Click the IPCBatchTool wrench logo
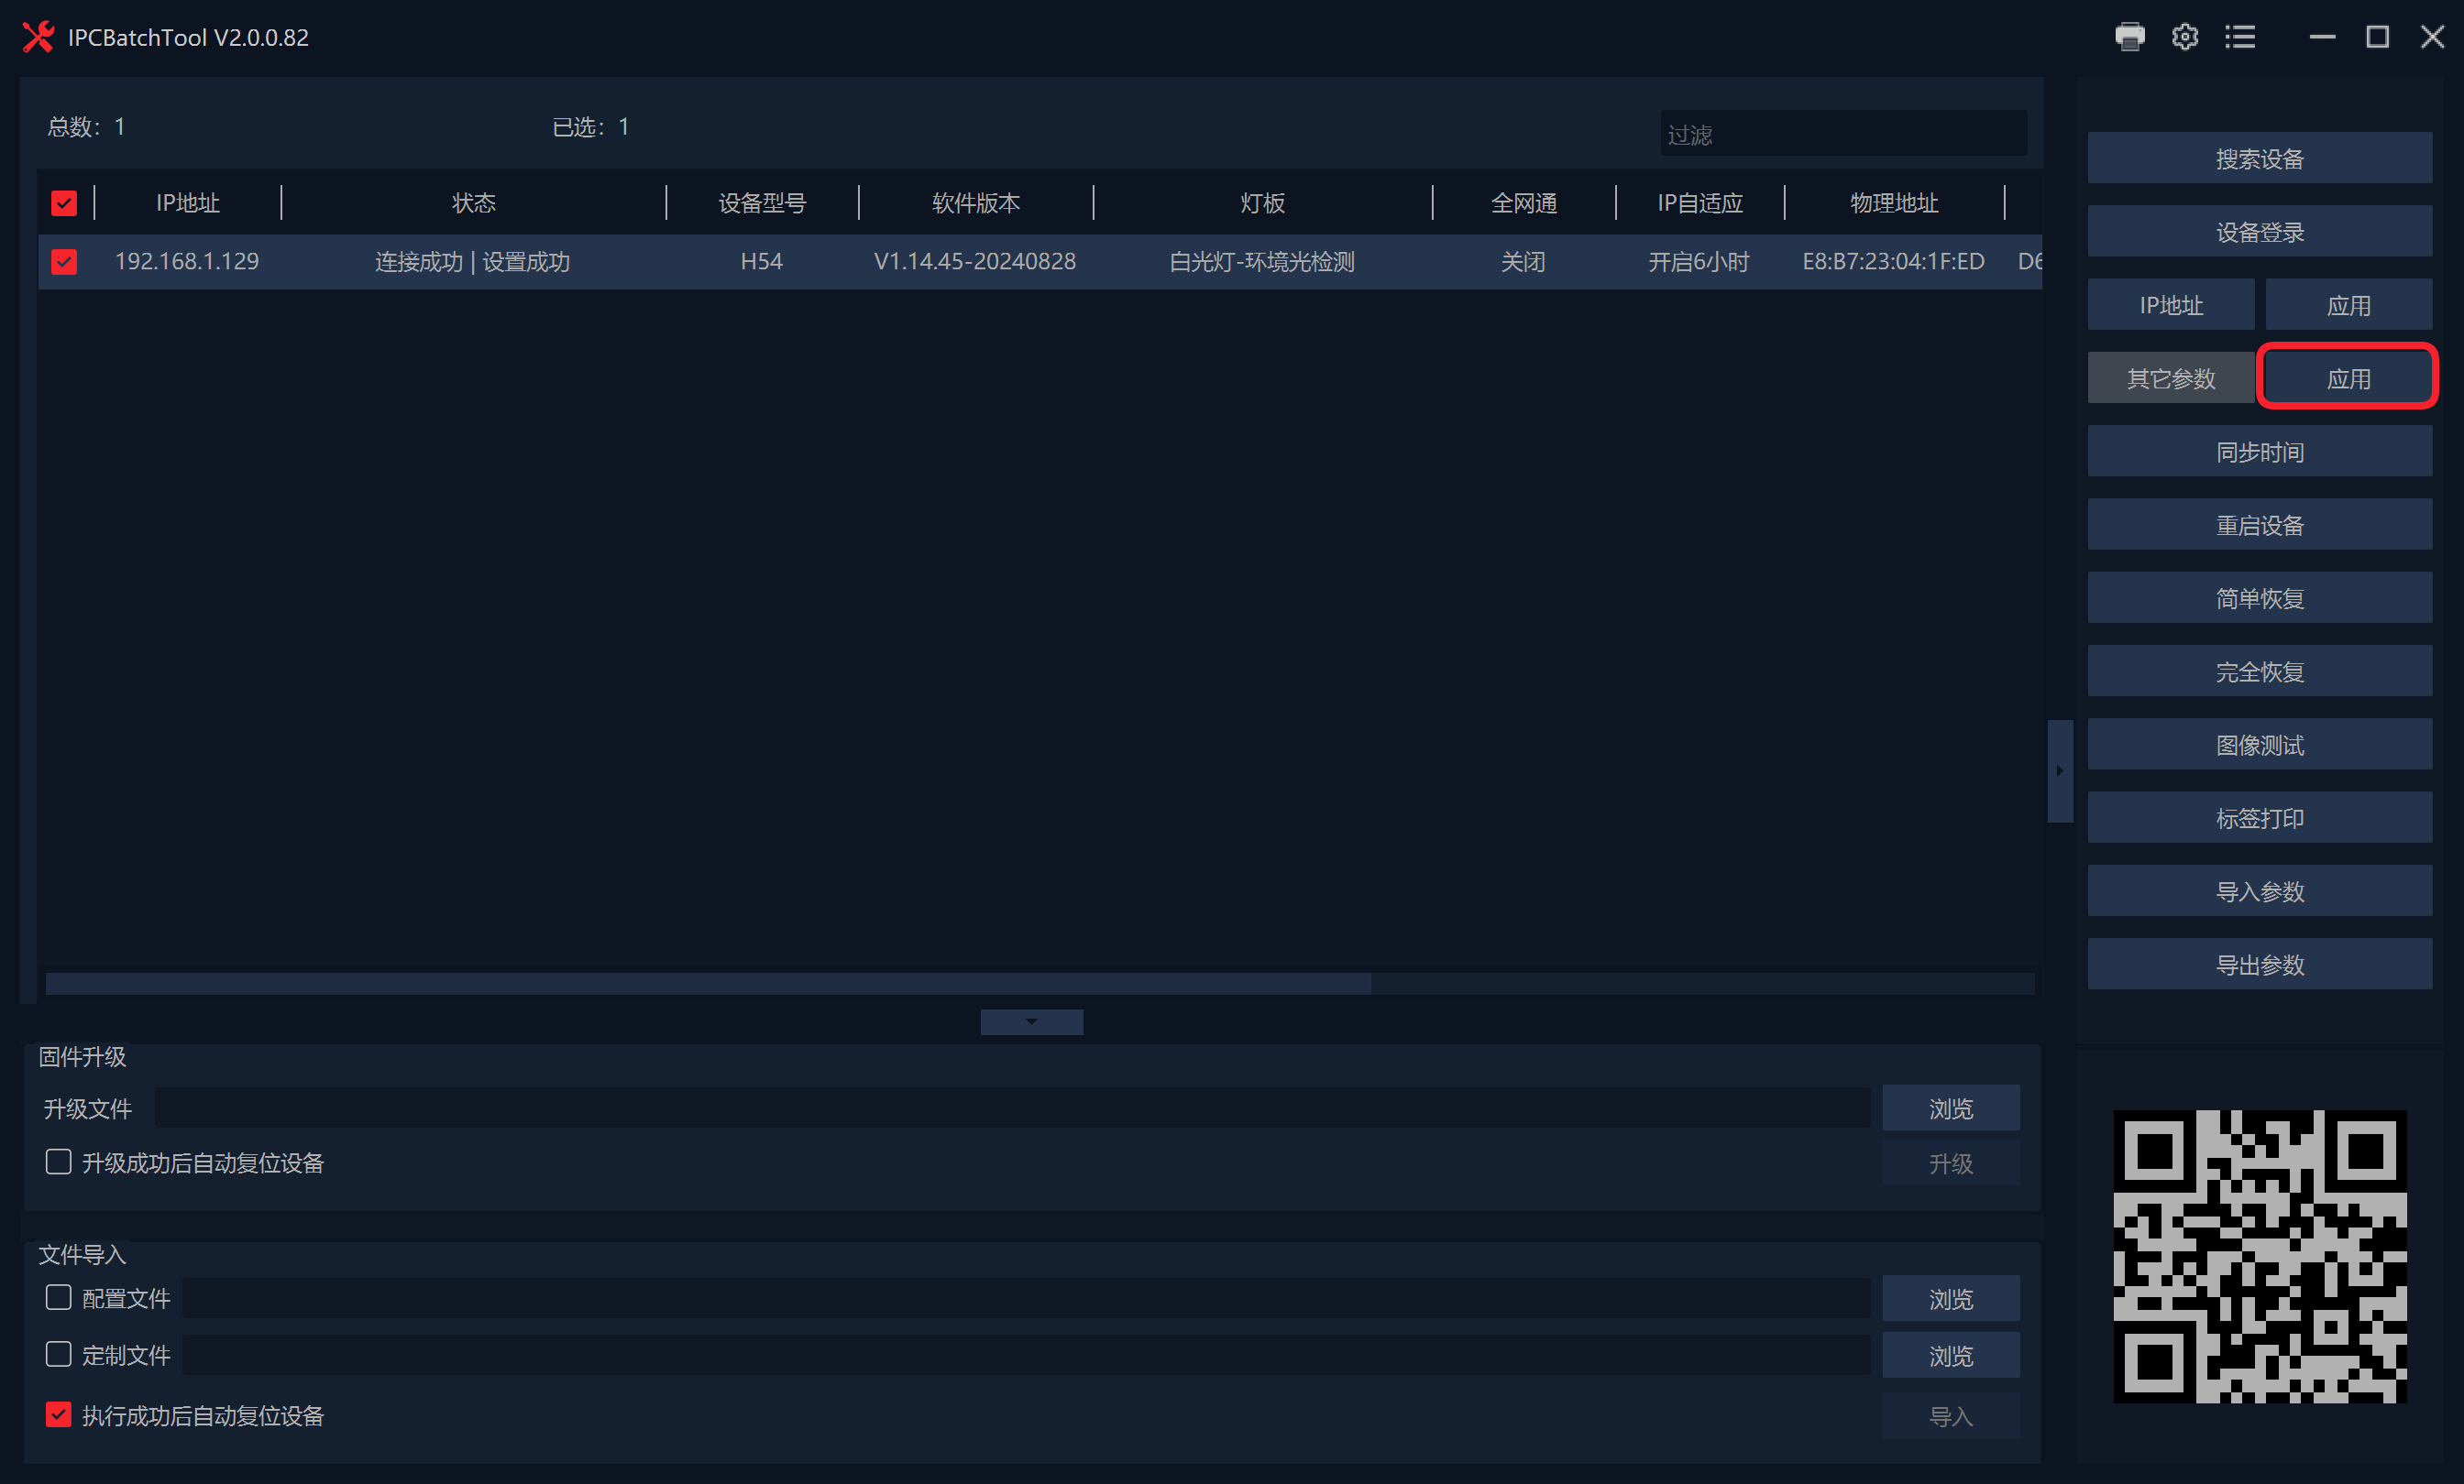The image size is (2464, 1484). click(x=38, y=37)
